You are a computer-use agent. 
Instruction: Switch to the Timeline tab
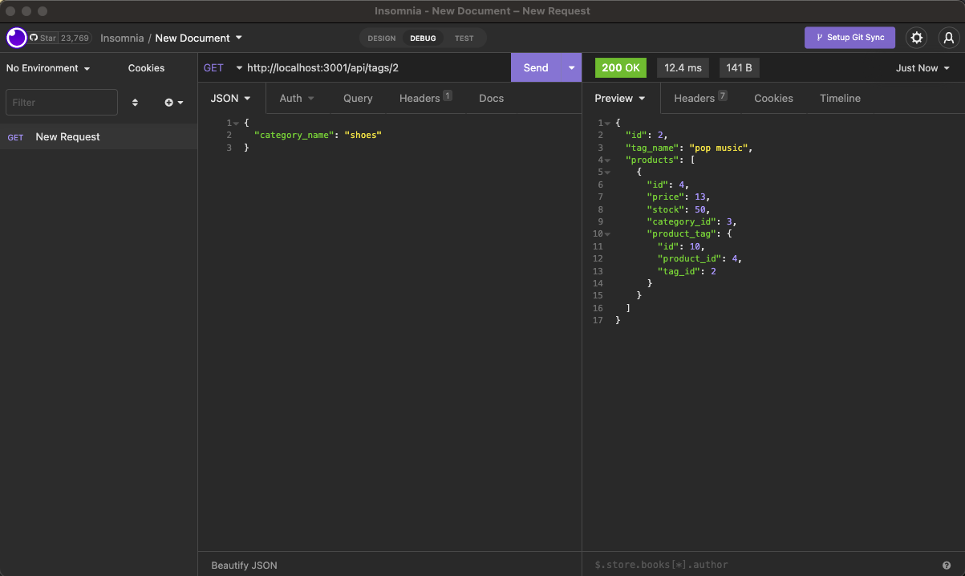(840, 98)
